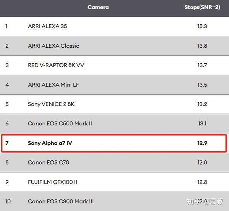Click the 13.7 stops value
Viewport: 229px width, 211px height.
pos(202,65)
